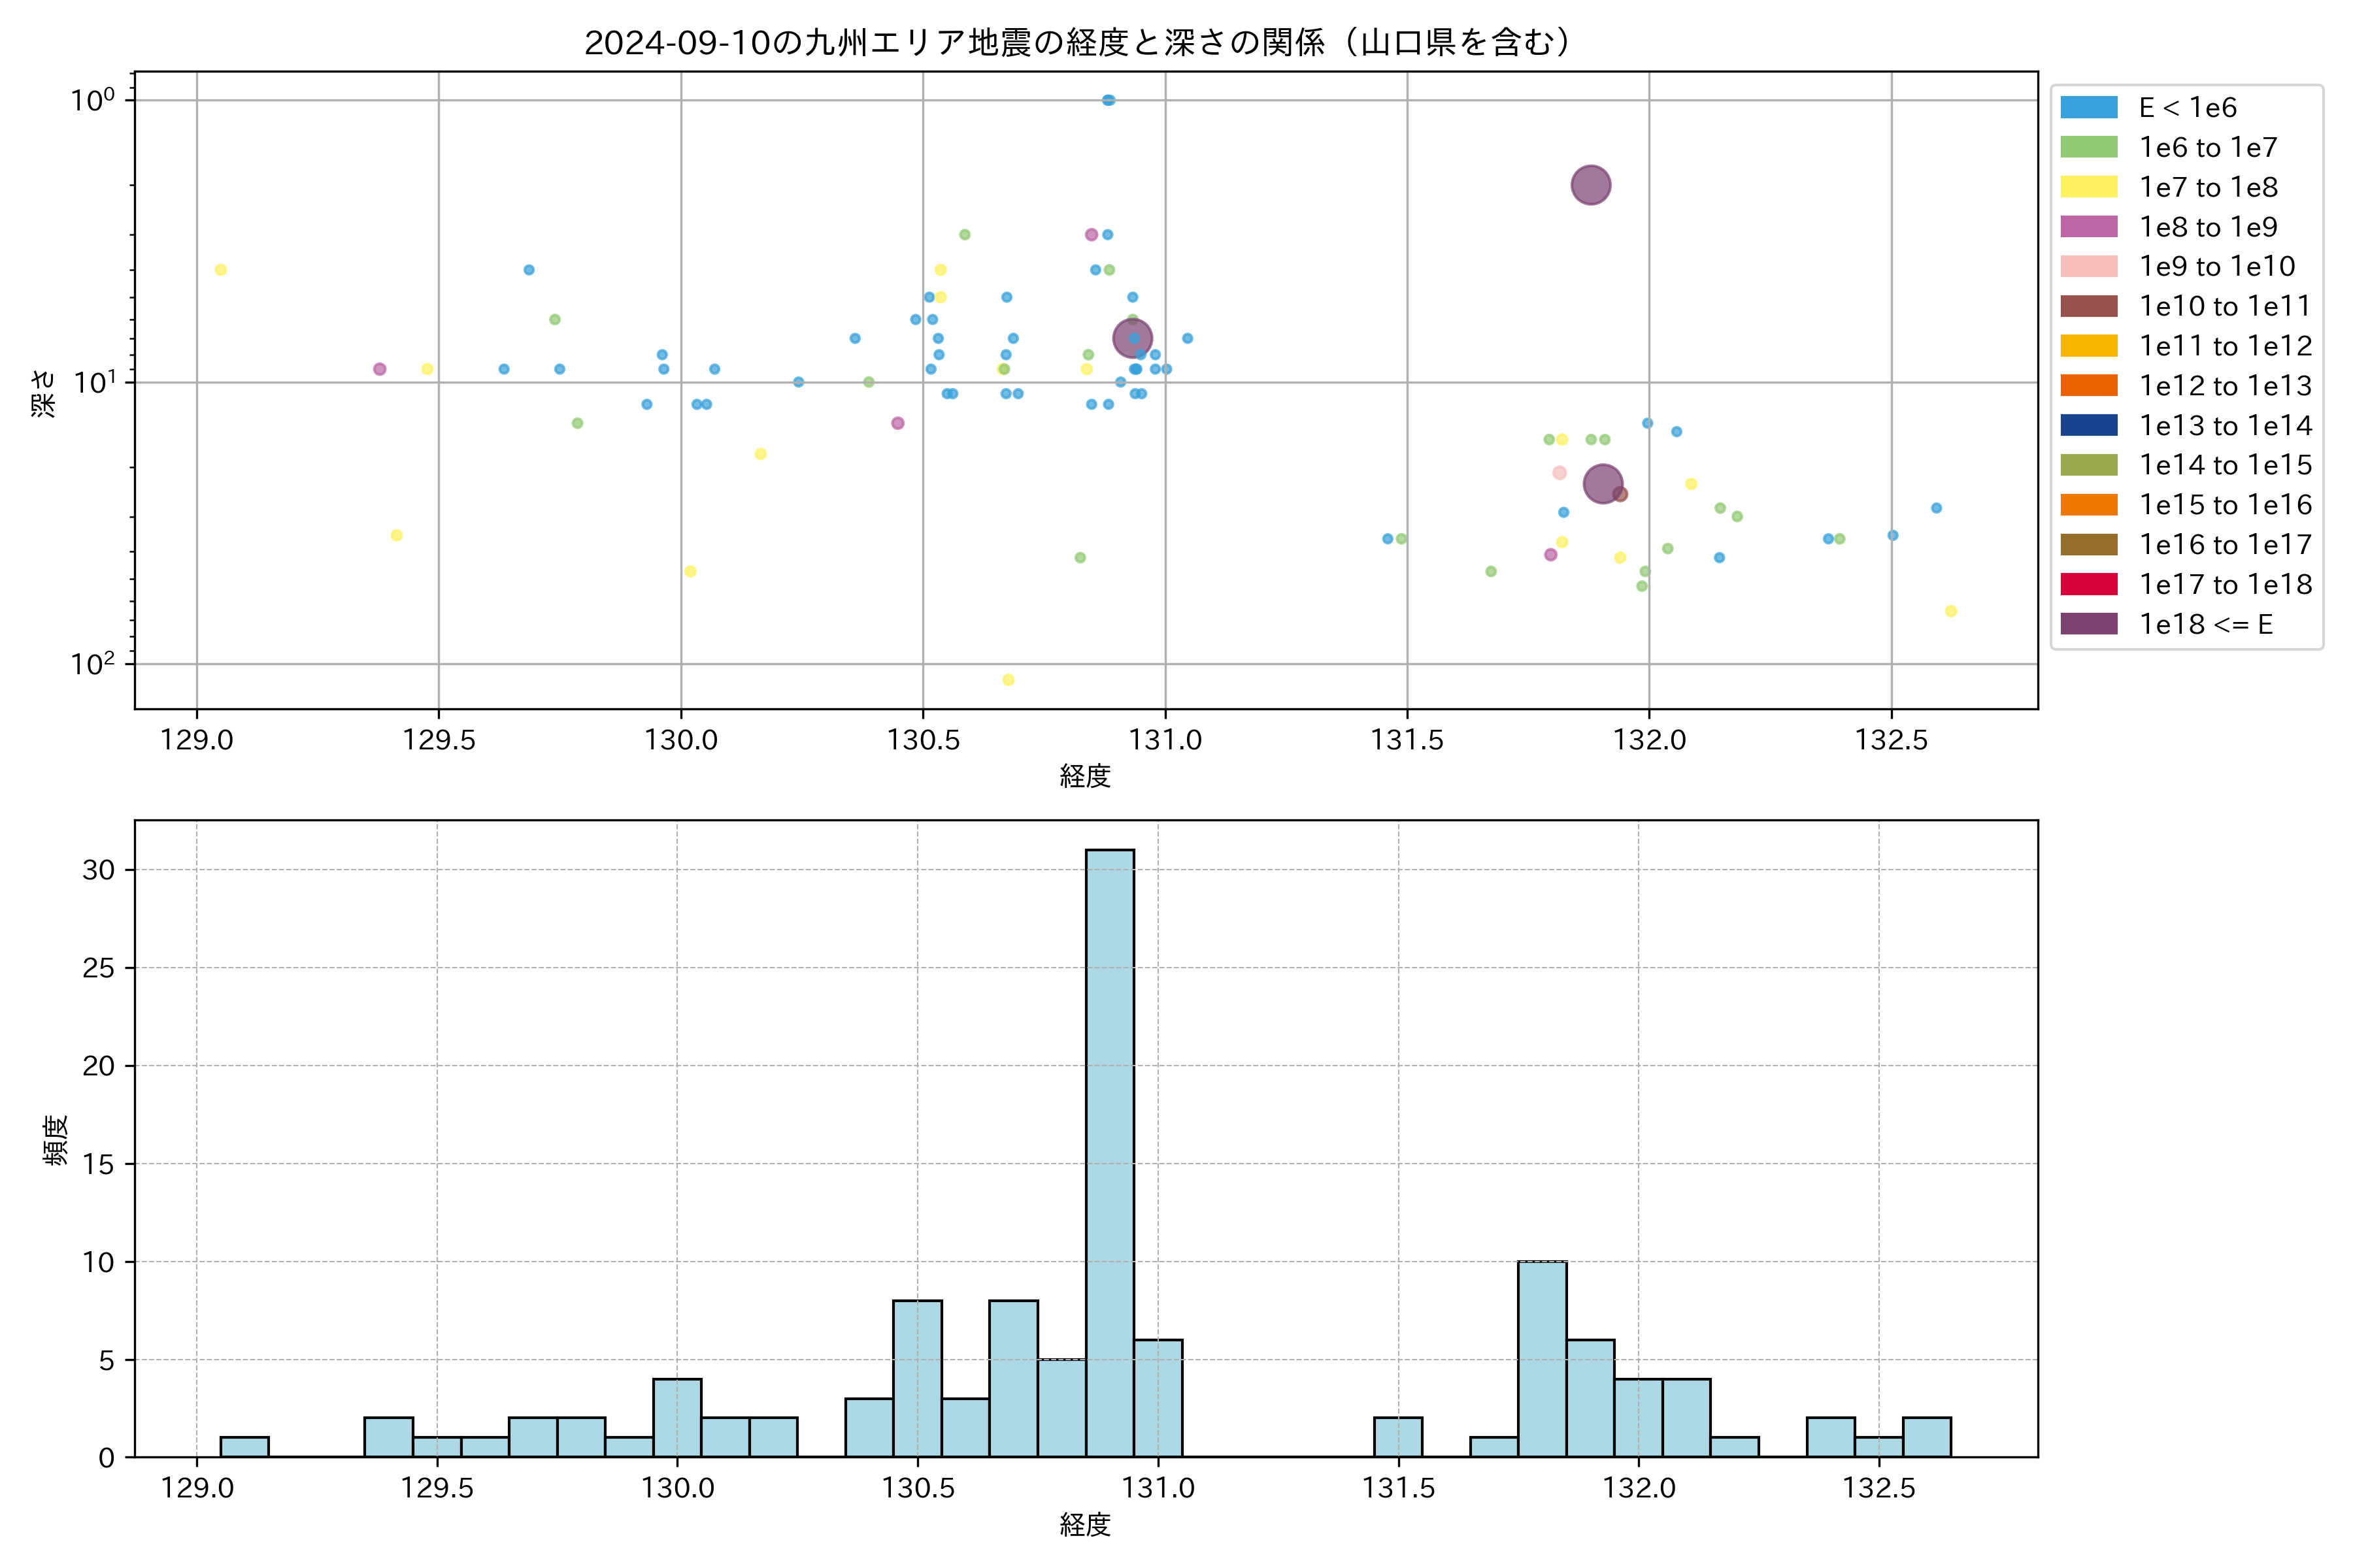Click the blue 'E < 1e6' legend swatch
2353x1568 pixels.
(2088, 108)
